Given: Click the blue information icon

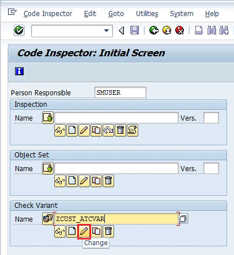Looking at the screenshot, I should (x=19, y=71).
